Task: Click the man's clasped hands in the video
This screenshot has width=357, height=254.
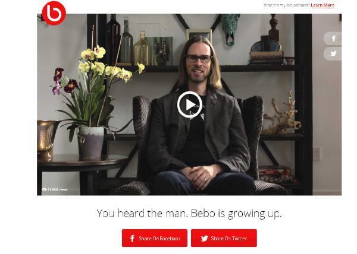Action: [202, 176]
